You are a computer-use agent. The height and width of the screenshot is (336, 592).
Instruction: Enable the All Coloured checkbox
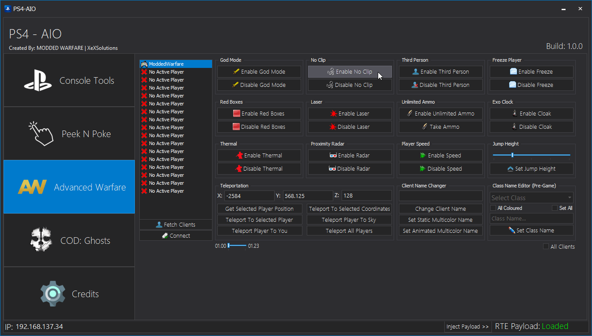(x=494, y=208)
